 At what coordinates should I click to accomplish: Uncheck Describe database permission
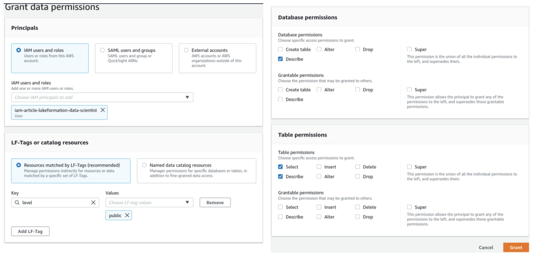click(x=280, y=59)
